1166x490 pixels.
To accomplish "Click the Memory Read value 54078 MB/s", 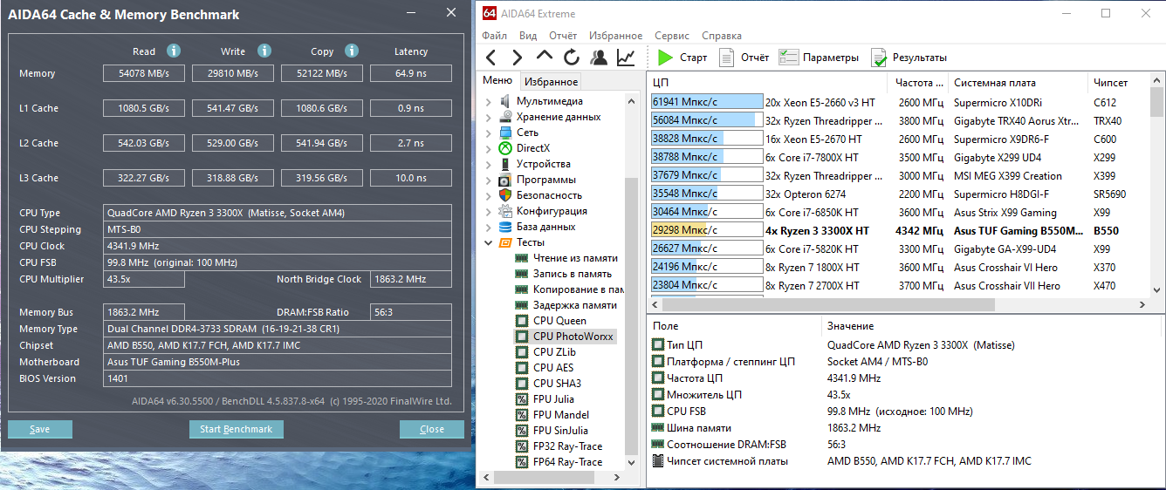I will 144,73.
